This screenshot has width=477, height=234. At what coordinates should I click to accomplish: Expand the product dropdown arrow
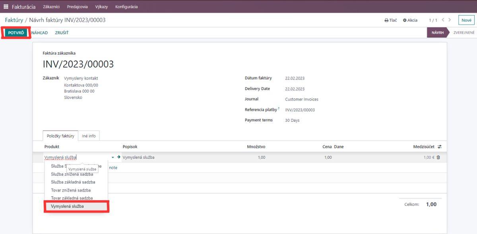click(113, 157)
